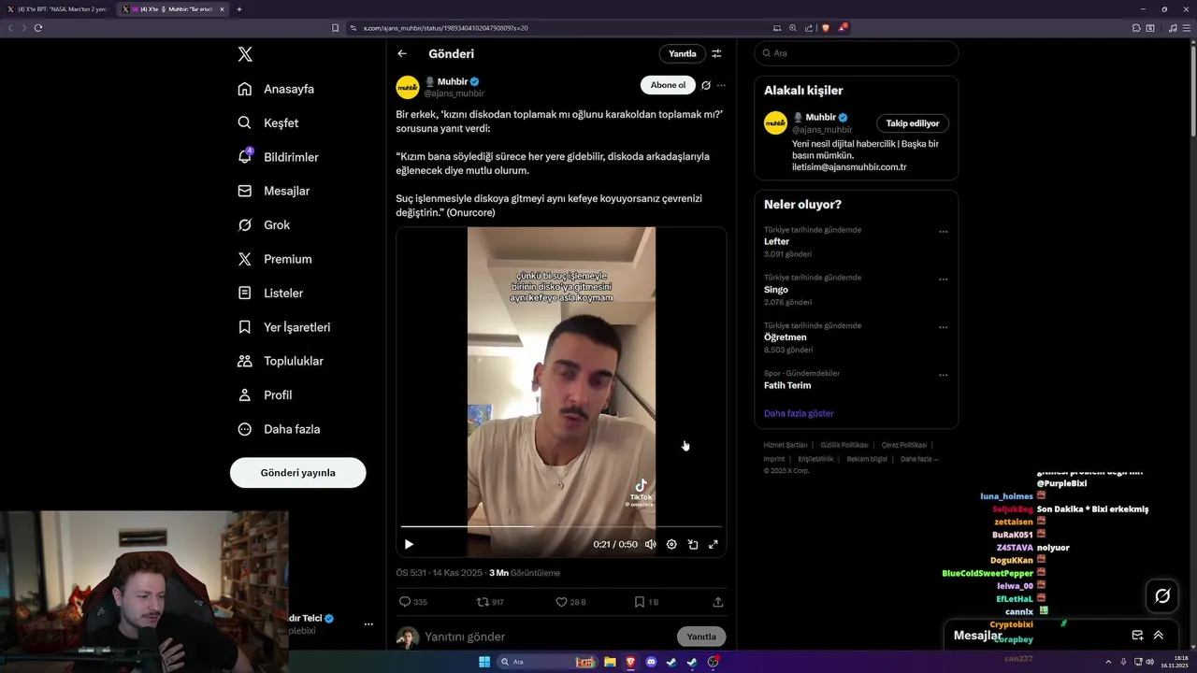Click the Ara search box on X

coord(856,53)
